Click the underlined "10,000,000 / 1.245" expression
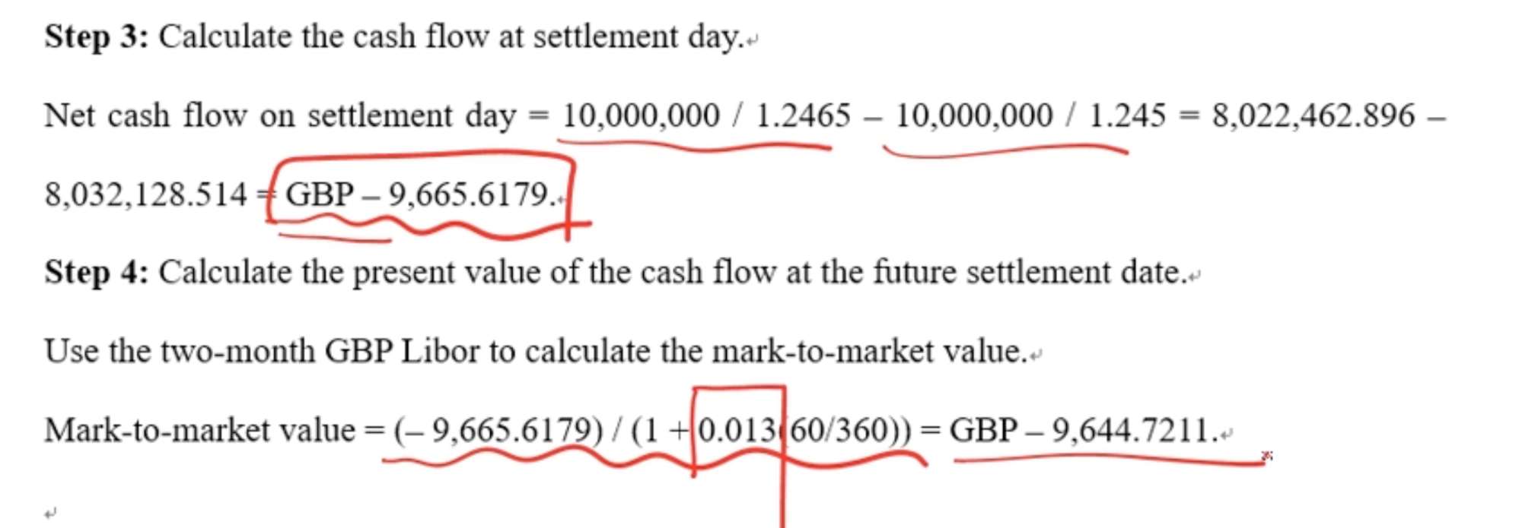This screenshot has height=528, width=1522. (1030, 116)
